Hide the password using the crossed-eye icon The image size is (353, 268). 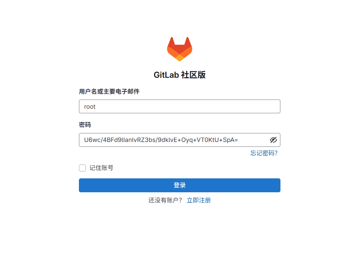tap(273, 140)
